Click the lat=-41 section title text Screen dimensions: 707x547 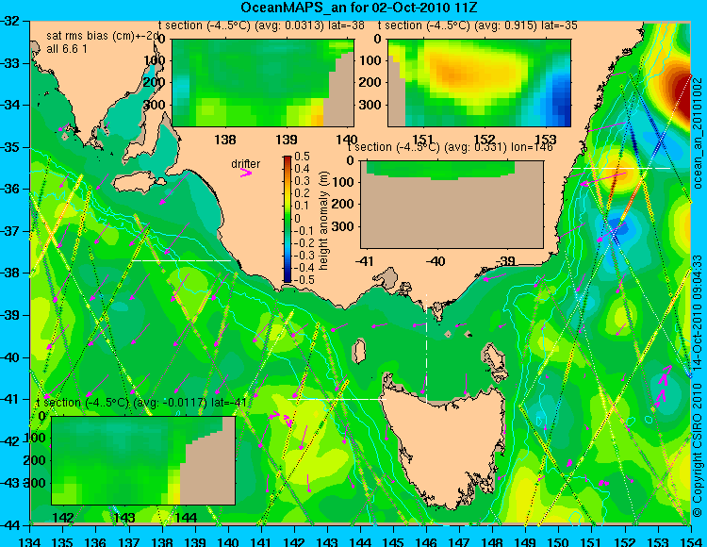tap(141, 403)
